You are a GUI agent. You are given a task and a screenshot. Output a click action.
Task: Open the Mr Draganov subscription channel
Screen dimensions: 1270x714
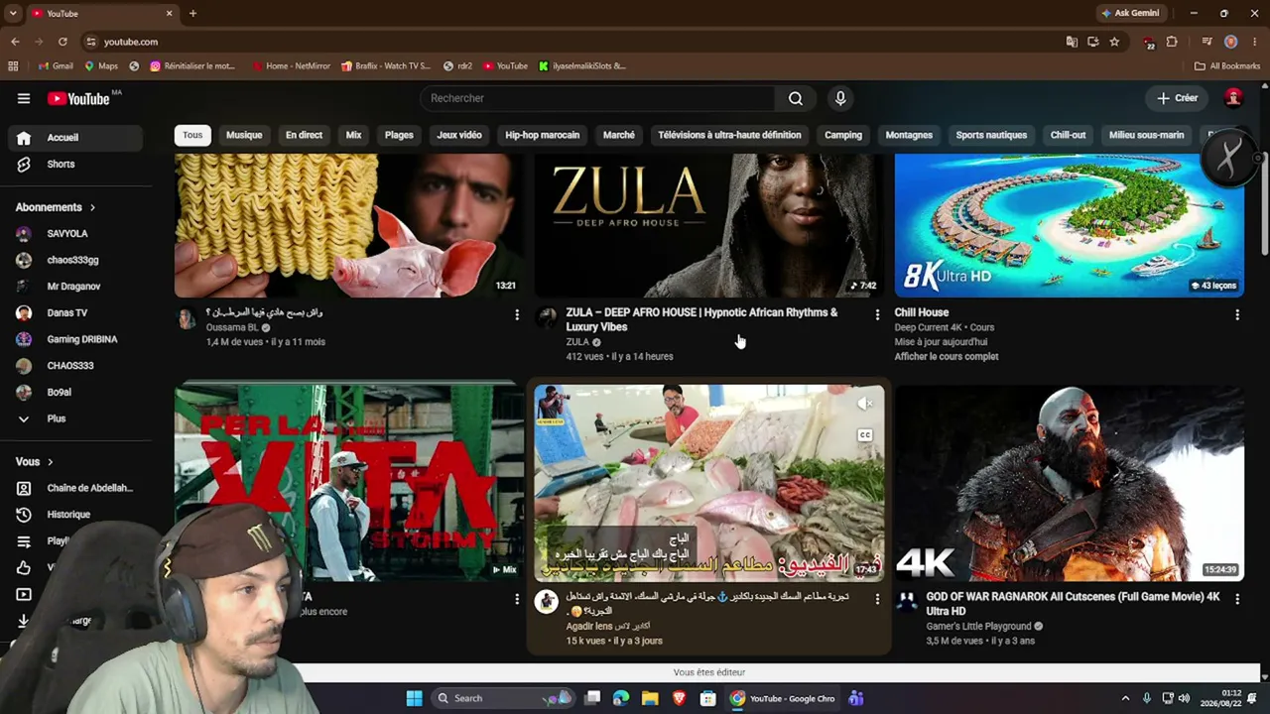pos(71,287)
